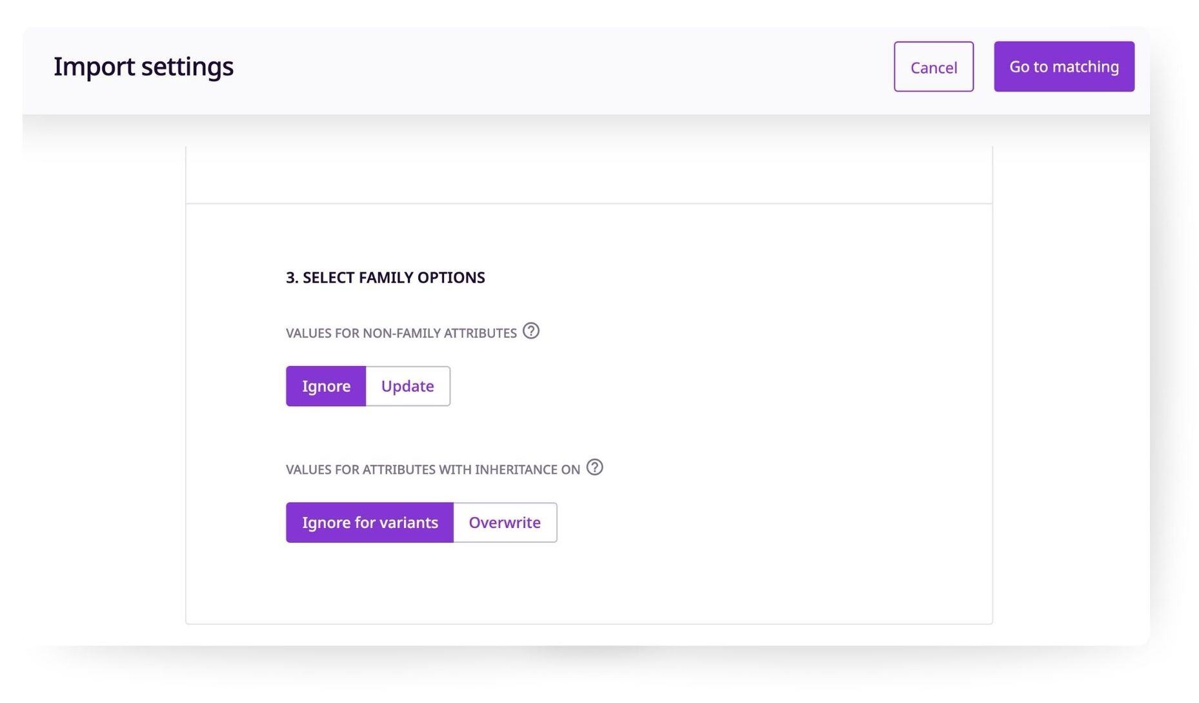Image resolution: width=1199 pixels, height=703 pixels.
Task: Select Ignore for non-family attribute values
Action: (x=326, y=386)
